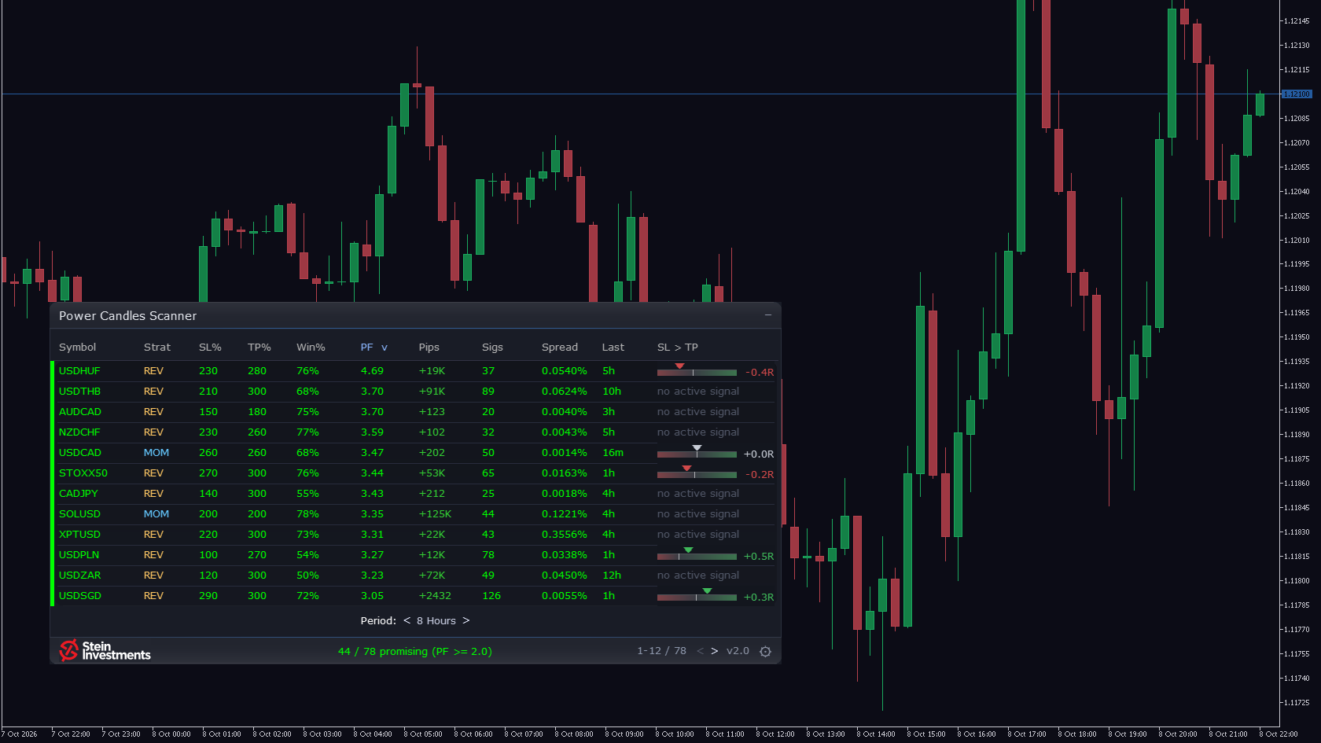Screen dimensions: 1321x743
Task: Switch to the next scan period
Action: tap(466, 620)
